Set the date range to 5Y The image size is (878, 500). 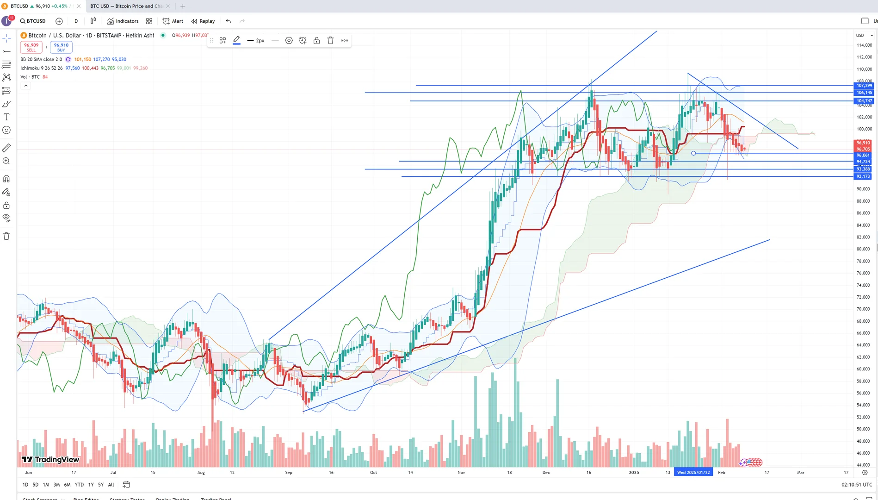[x=100, y=485]
